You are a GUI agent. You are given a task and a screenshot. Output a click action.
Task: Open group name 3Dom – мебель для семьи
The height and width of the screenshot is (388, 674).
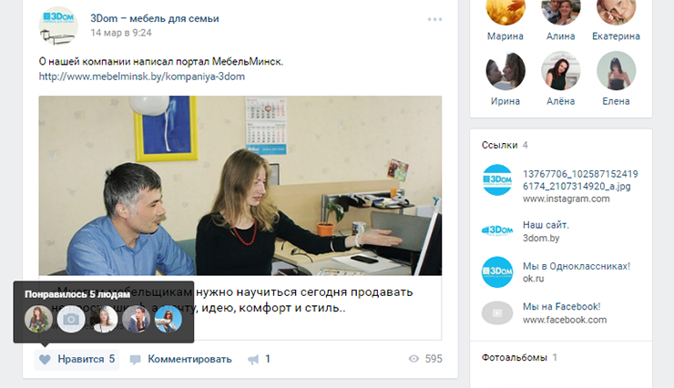(x=154, y=18)
